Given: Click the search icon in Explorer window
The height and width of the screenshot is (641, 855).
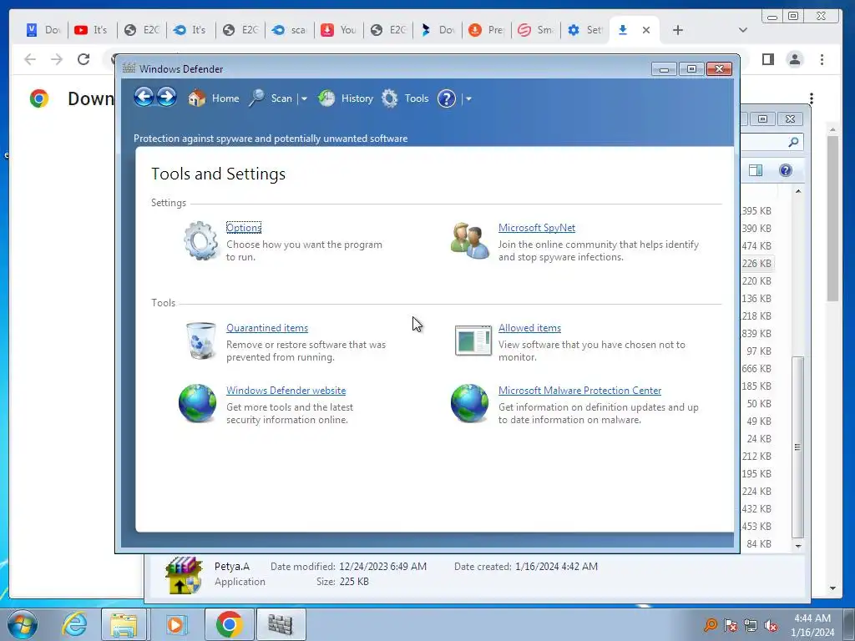Looking at the screenshot, I should (793, 142).
